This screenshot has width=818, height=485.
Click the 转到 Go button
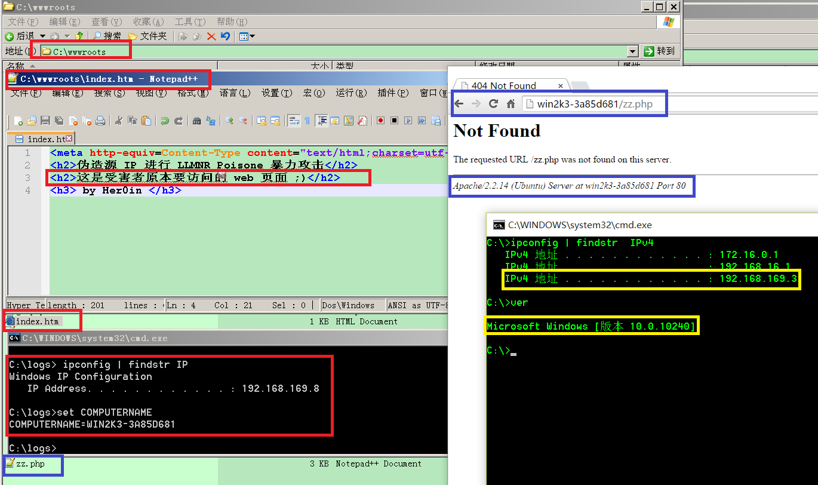click(x=660, y=51)
